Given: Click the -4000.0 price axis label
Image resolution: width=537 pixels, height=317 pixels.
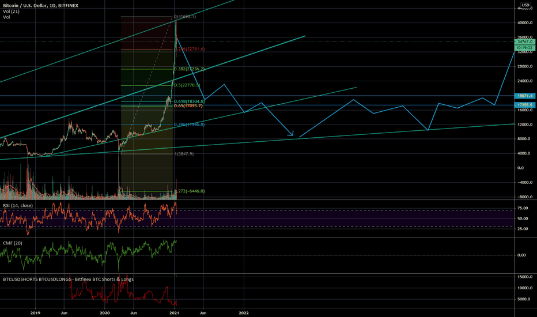Looking at the screenshot, I should [x=525, y=183].
